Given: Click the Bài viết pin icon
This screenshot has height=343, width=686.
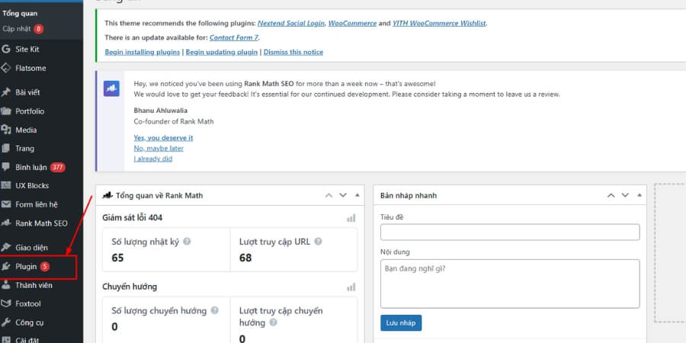Looking at the screenshot, I should coord(6,92).
